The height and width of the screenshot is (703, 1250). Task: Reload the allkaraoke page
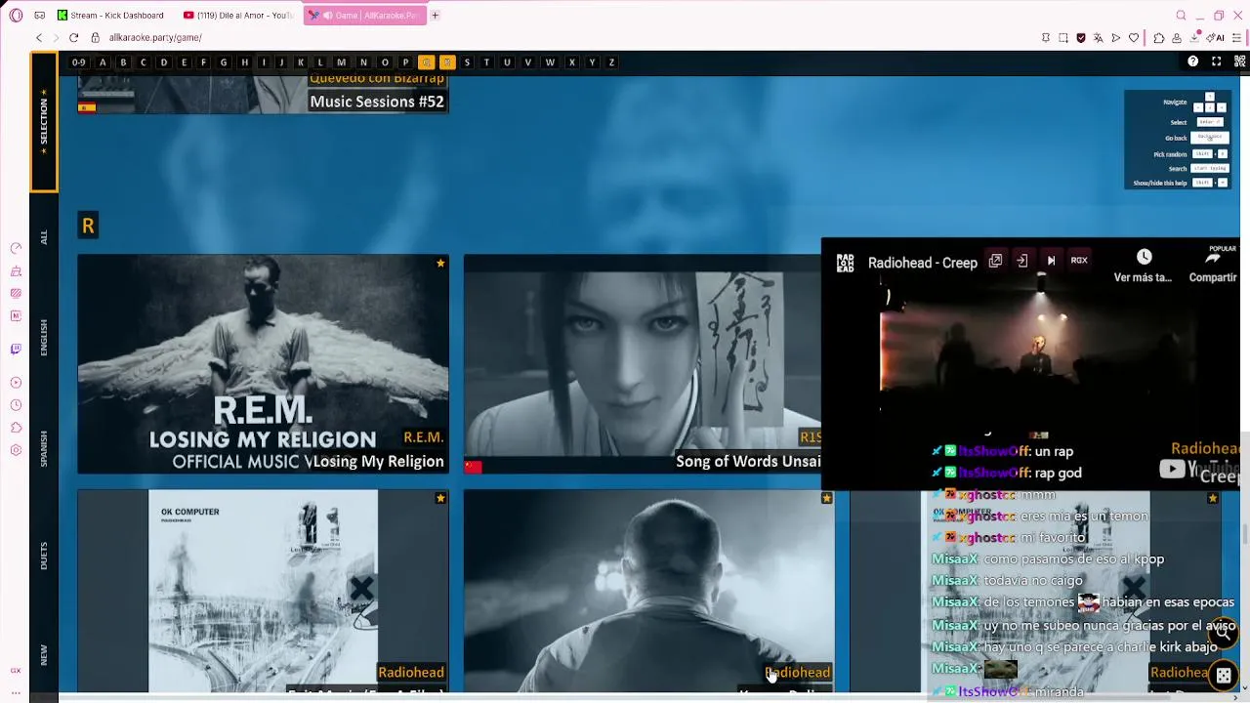pyautogui.click(x=73, y=37)
